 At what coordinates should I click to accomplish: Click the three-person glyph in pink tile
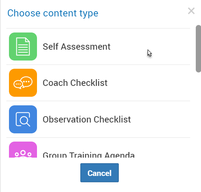[23, 154]
